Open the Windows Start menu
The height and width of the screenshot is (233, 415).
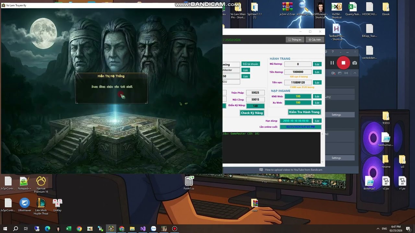pyautogui.click(x=5, y=229)
